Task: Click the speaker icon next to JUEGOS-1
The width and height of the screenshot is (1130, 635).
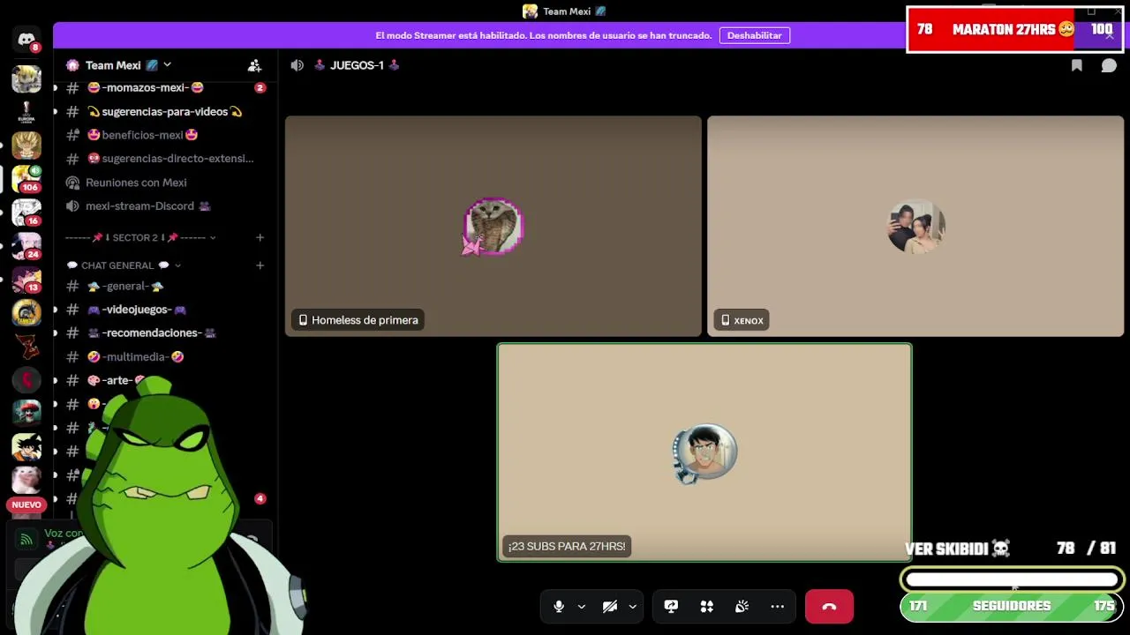Action: tap(298, 65)
